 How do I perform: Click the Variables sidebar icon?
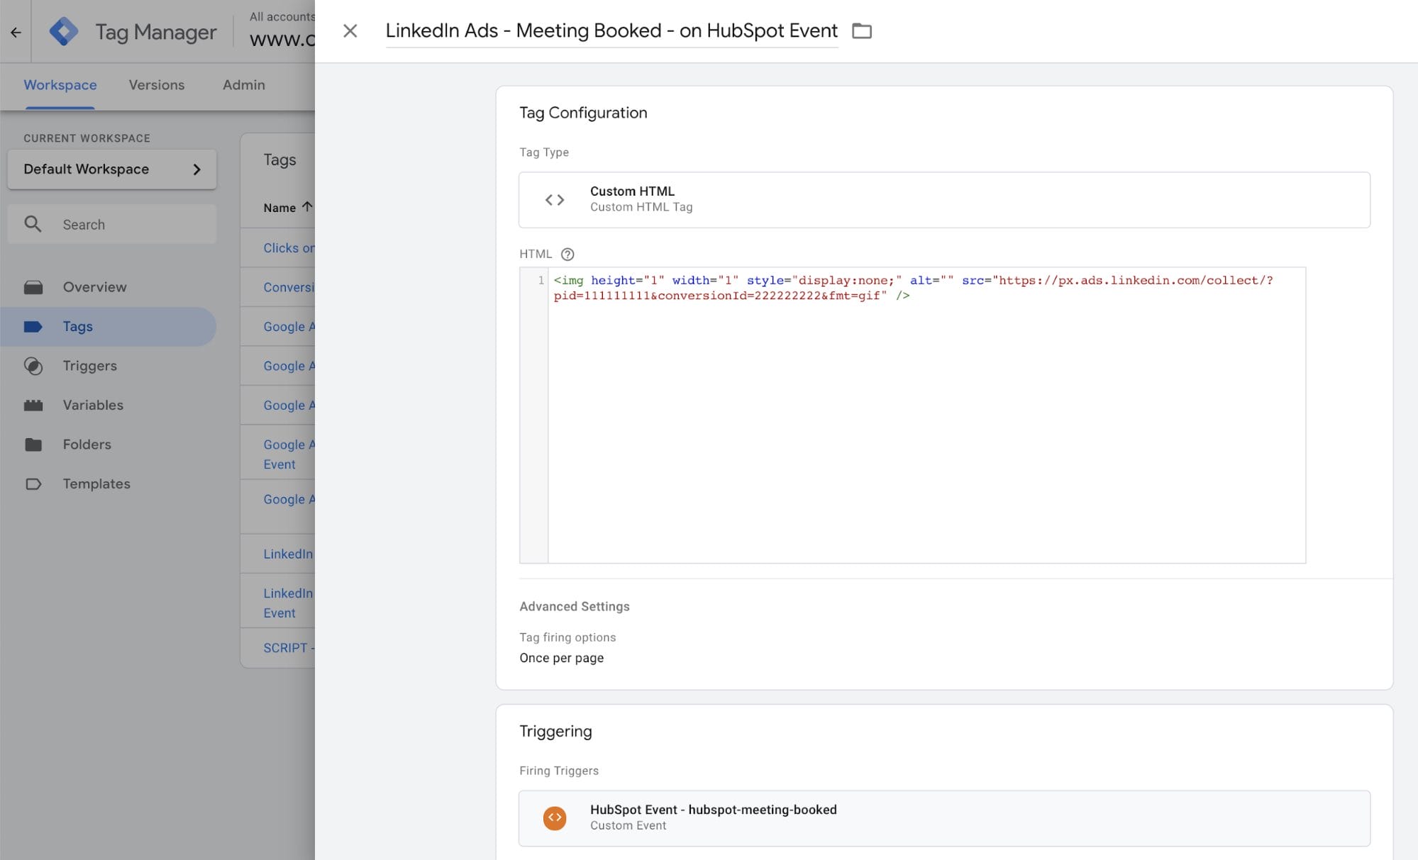point(33,405)
